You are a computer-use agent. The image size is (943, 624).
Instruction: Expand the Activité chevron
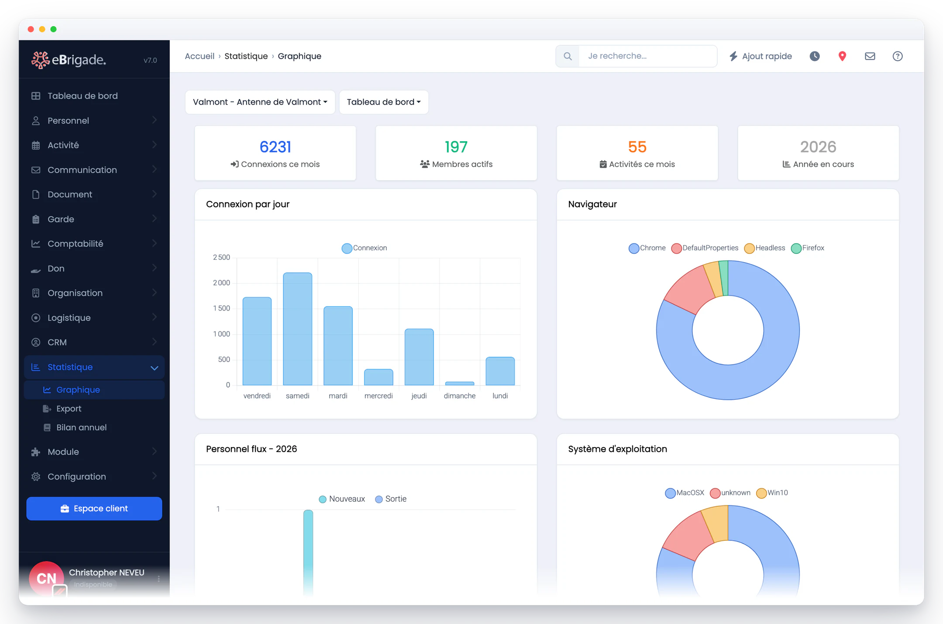(x=155, y=145)
